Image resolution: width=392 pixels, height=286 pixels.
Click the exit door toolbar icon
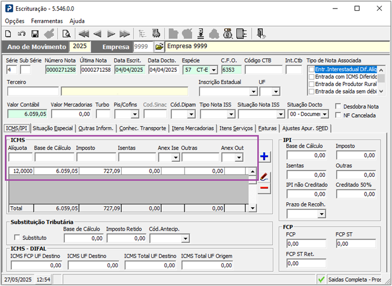pos(261,34)
